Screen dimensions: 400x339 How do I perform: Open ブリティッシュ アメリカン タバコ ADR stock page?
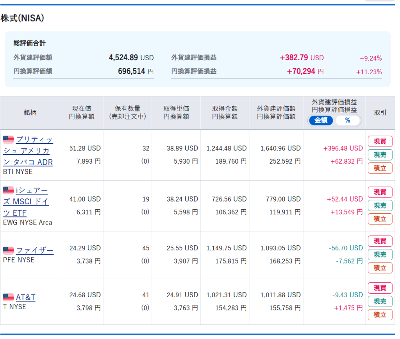34,151
